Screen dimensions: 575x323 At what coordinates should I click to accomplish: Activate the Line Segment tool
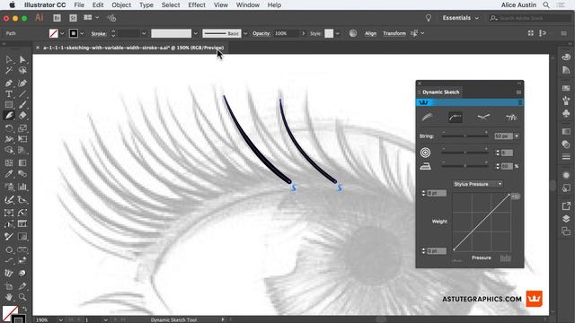point(22,94)
